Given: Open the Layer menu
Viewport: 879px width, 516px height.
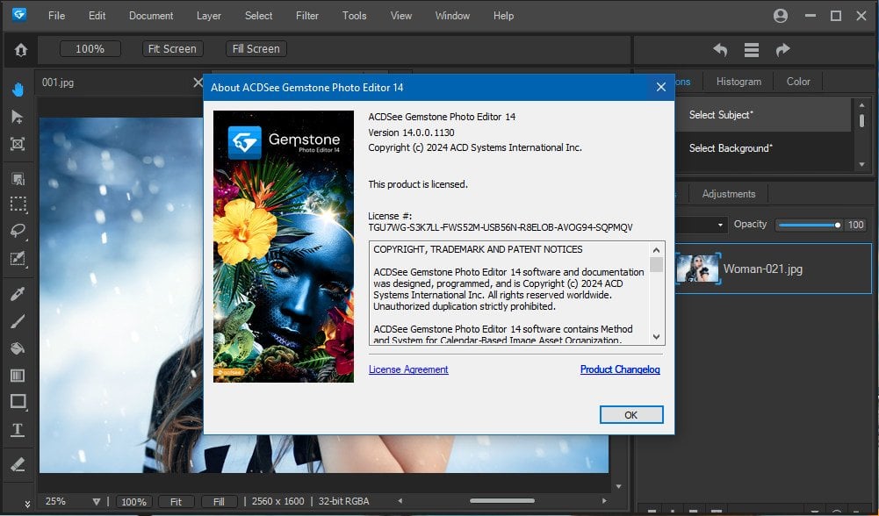Looking at the screenshot, I should (208, 16).
